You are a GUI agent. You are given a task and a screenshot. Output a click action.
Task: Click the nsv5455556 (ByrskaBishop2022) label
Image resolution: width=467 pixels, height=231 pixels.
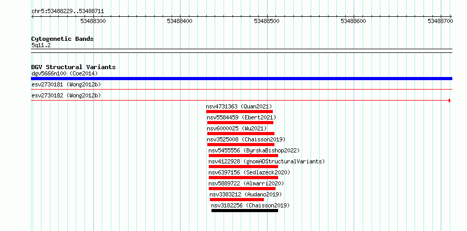[254, 150]
